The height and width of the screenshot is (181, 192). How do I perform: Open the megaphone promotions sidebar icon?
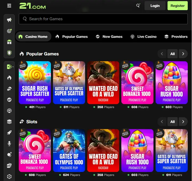coord(9,20)
